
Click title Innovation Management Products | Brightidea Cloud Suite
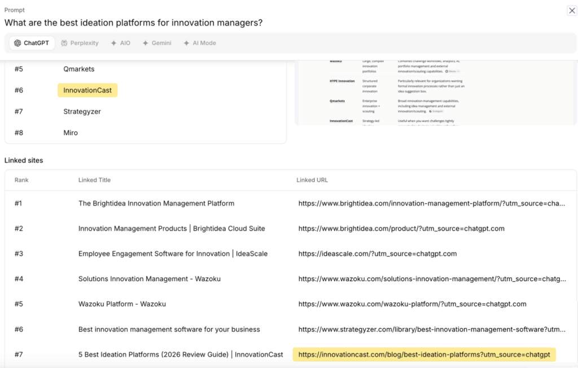(x=172, y=229)
